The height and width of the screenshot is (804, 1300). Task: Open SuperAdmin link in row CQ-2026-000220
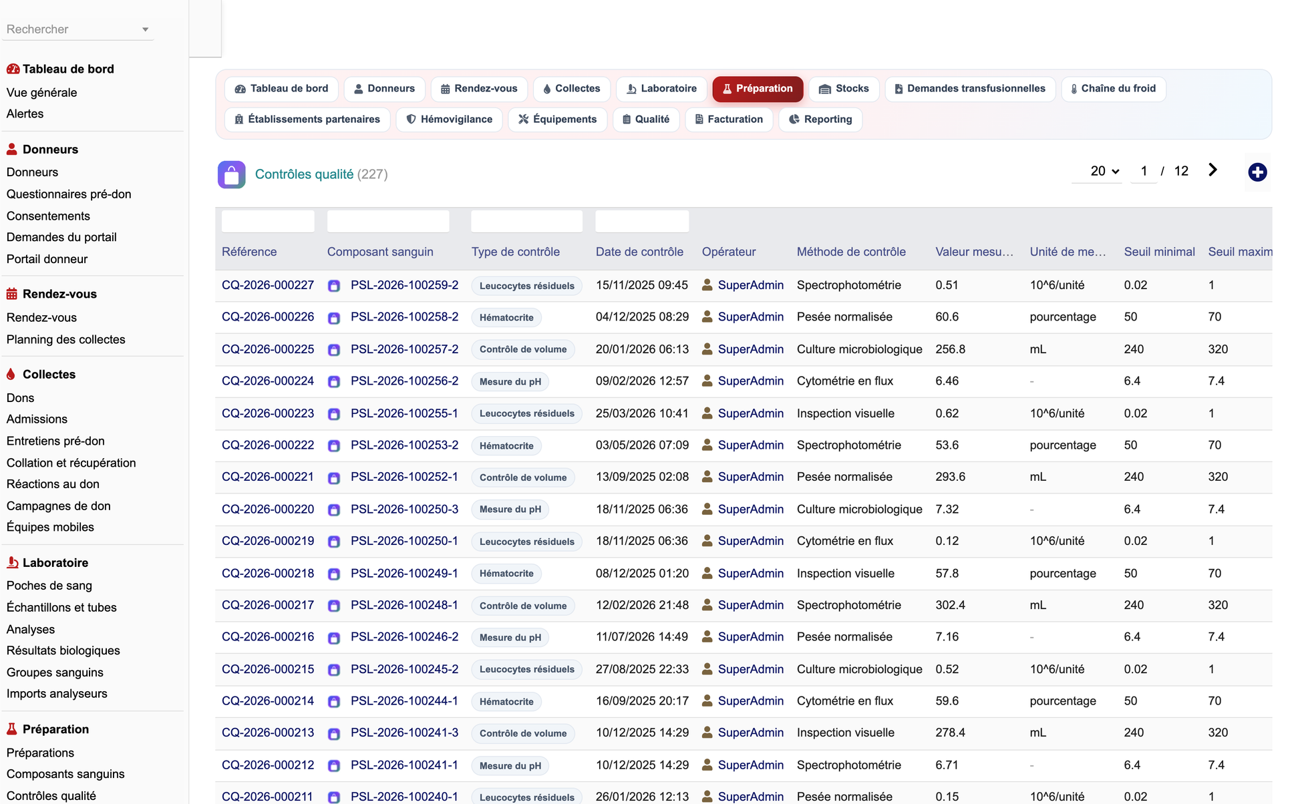[750, 509]
